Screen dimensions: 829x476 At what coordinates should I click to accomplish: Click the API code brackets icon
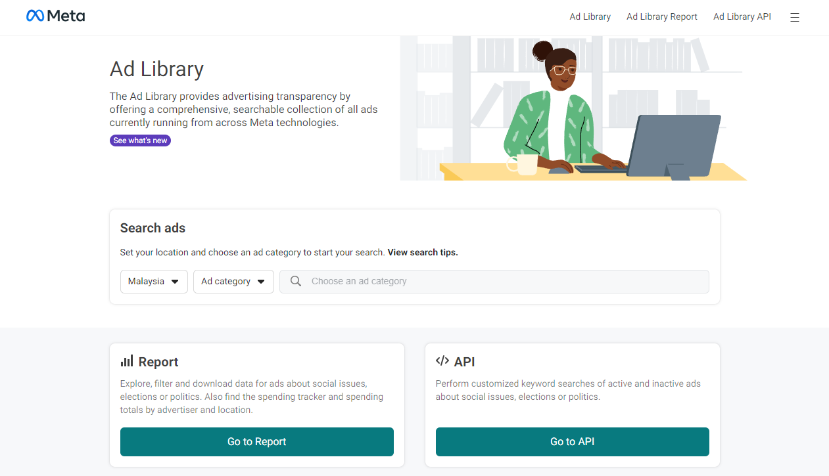coord(442,361)
